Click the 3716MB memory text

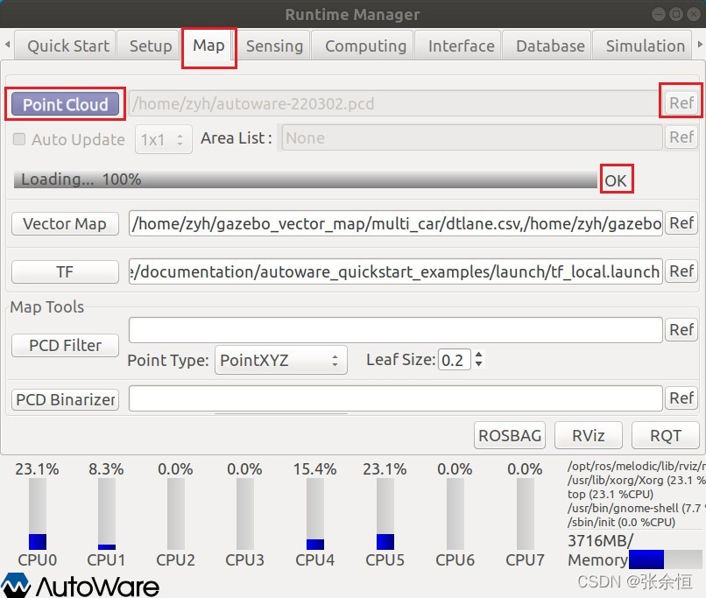coord(600,540)
